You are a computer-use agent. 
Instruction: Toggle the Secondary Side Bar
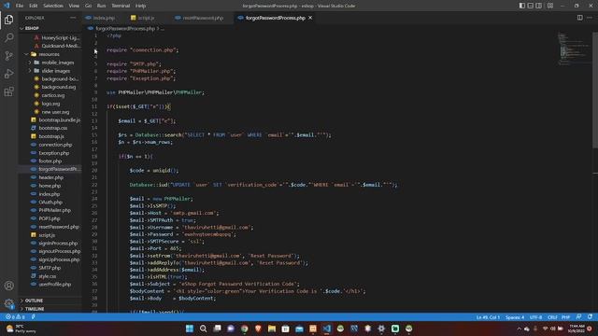click(x=539, y=6)
